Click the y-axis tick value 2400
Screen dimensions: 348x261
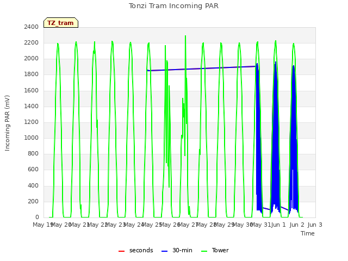click(32, 27)
